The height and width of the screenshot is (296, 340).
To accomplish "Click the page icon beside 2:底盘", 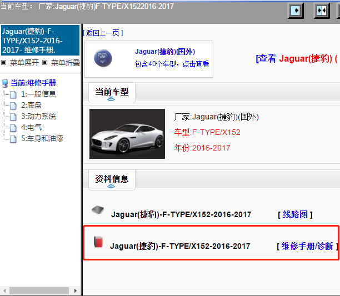I will pos(13,106).
